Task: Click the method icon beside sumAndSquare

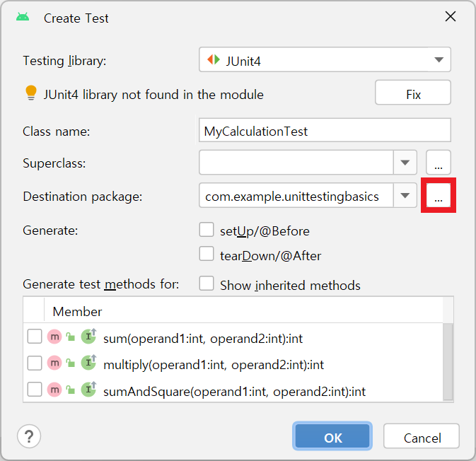Action: pyautogui.click(x=54, y=390)
